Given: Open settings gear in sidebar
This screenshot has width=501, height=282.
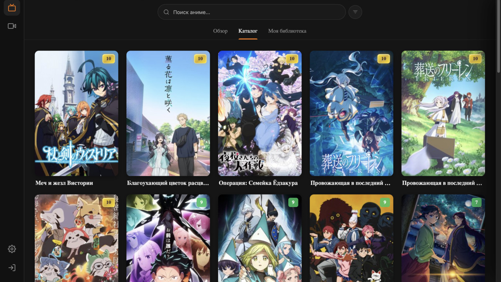Looking at the screenshot, I should [12, 249].
